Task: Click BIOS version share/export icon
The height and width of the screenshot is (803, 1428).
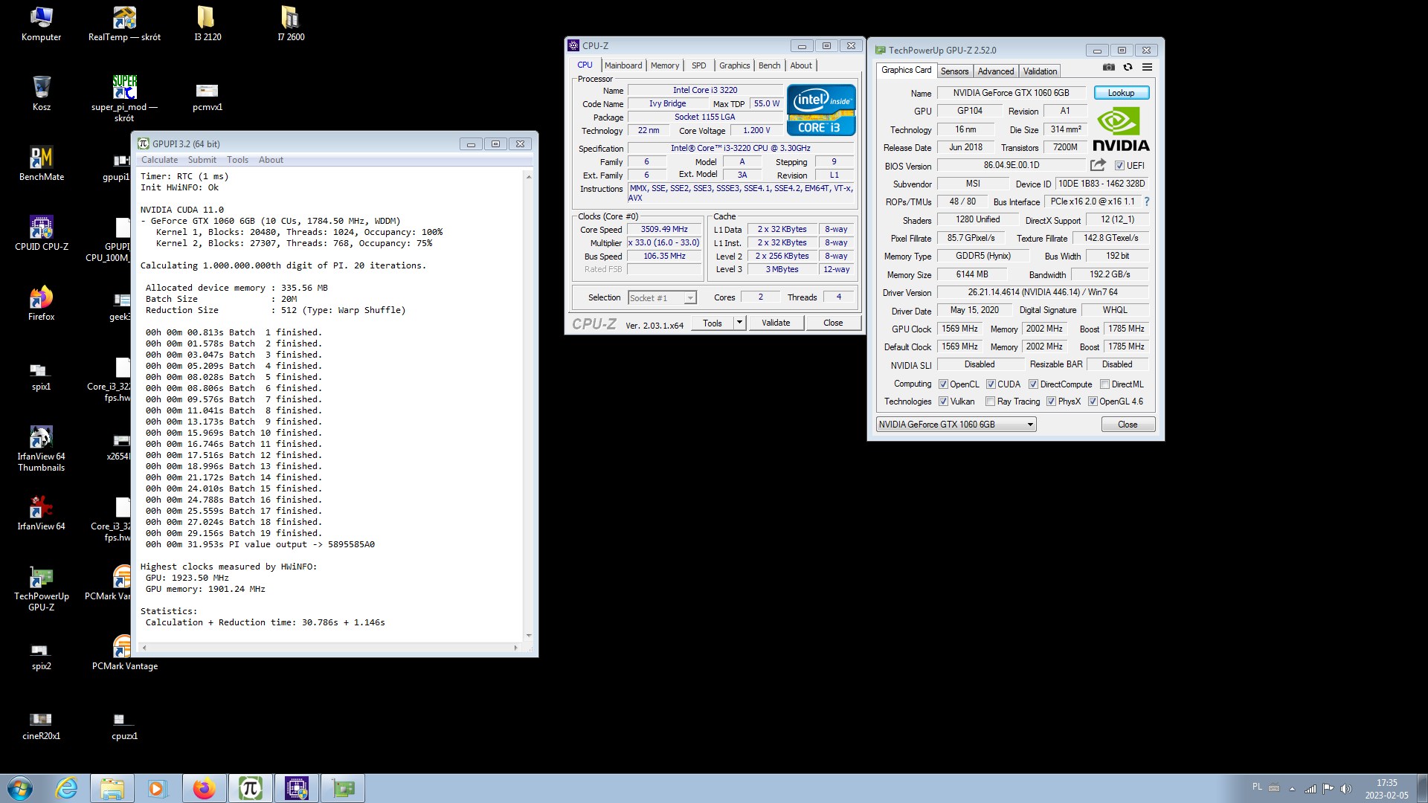Action: click(1098, 165)
